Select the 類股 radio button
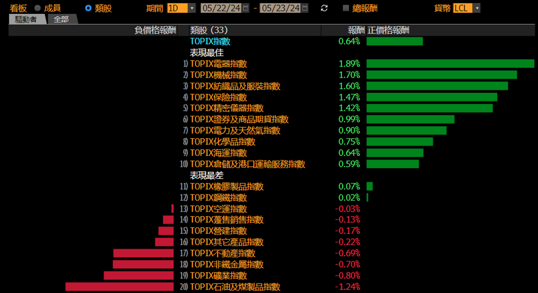 [x=88, y=8]
